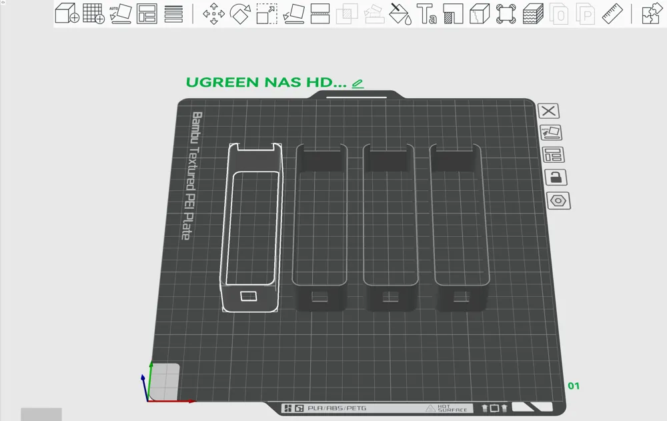Open plate settings hexagon icon
Image resolution: width=667 pixels, height=421 pixels.
(x=558, y=201)
